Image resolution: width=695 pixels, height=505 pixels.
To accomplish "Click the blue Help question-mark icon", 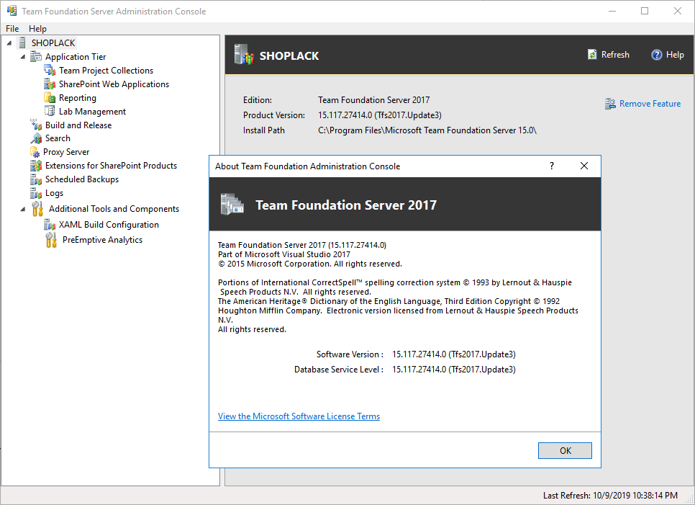I will 656,55.
